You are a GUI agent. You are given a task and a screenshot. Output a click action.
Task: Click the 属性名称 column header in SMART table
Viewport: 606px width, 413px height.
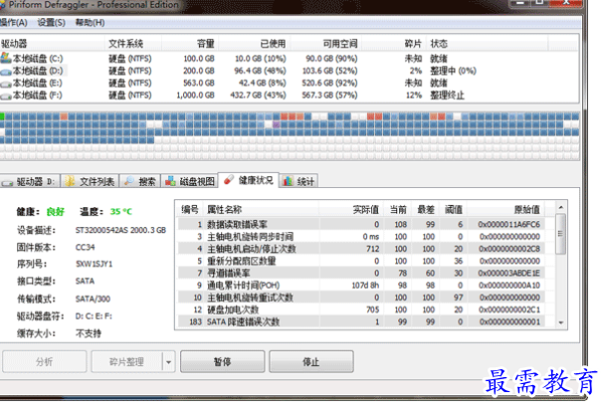tap(261, 210)
